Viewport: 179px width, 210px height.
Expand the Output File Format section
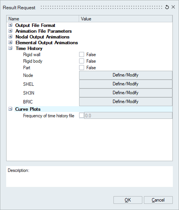[10, 25]
